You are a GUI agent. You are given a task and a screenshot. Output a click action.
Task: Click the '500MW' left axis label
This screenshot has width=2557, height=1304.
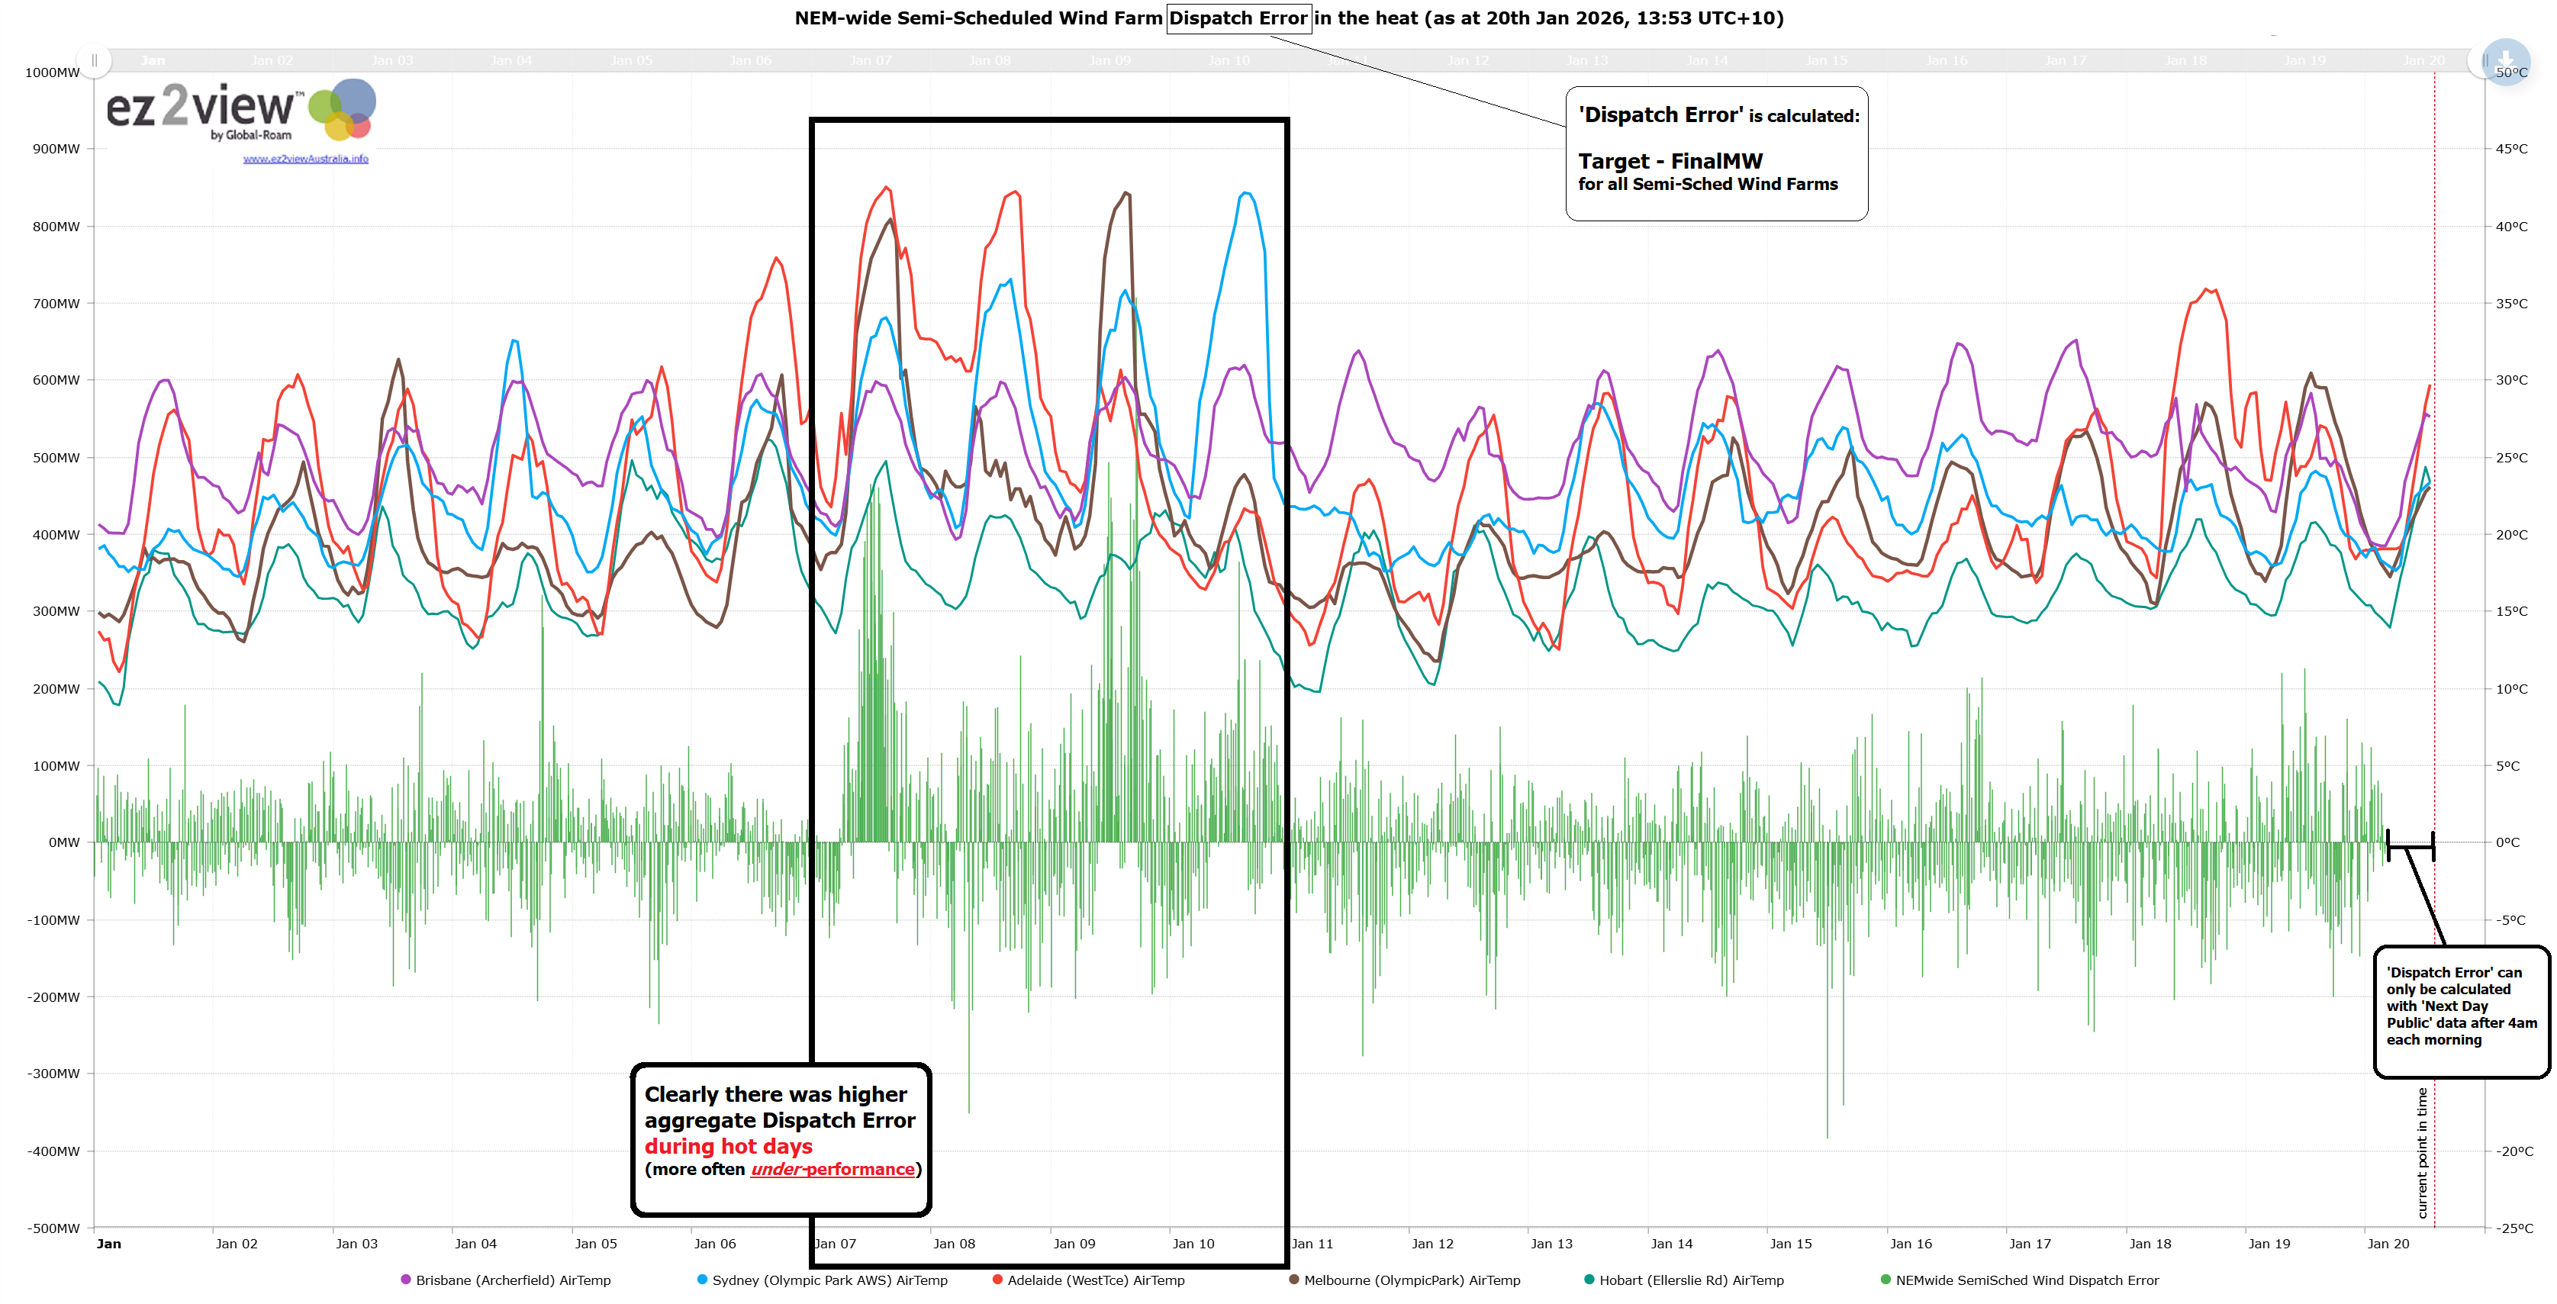click(56, 458)
